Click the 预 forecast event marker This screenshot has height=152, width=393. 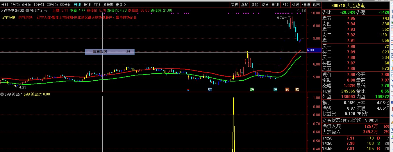click(x=287, y=89)
